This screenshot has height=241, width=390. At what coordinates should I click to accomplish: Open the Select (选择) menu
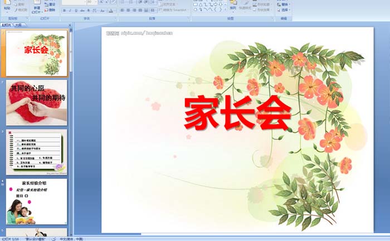click(x=284, y=10)
